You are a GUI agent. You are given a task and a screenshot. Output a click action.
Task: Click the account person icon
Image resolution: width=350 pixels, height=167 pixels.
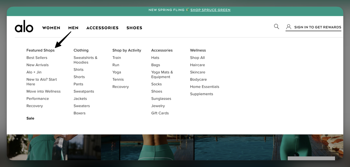pyautogui.click(x=288, y=27)
